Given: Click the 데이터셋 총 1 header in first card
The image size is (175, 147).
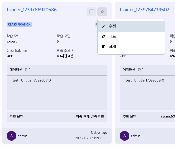Looking at the screenshot, I should click(x=57, y=70).
